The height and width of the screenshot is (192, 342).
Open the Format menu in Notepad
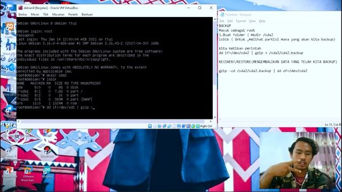[x=241, y=21]
